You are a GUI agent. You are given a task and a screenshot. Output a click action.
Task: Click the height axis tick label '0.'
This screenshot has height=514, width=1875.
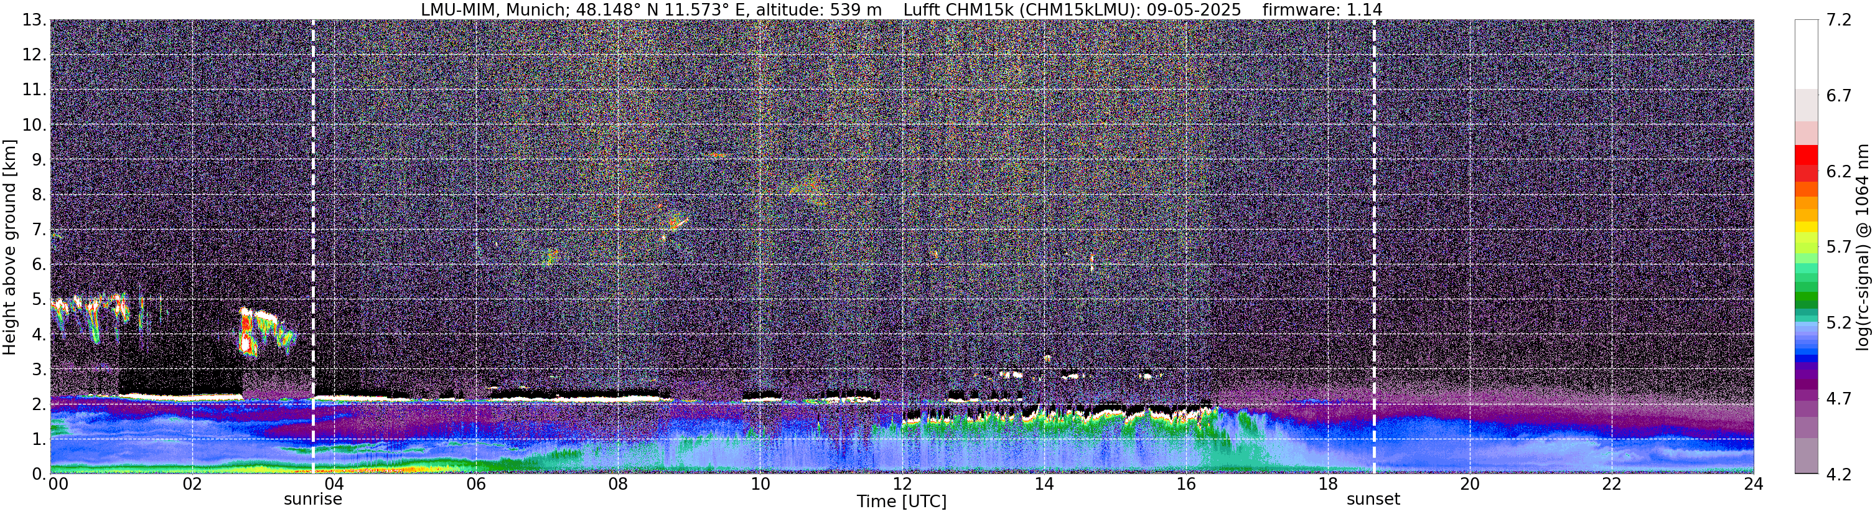(x=39, y=474)
